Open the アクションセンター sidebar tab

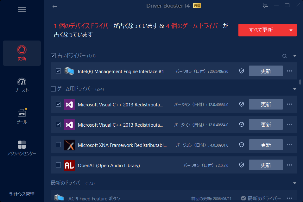pos(22,148)
